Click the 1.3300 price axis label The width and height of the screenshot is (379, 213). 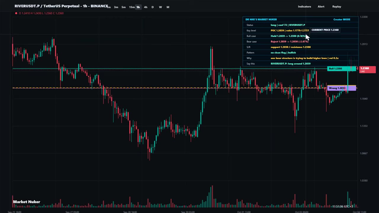tap(364, 17)
